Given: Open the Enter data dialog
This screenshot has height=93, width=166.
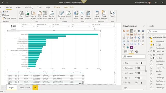Looking at the screenshot, I should 45,15.
